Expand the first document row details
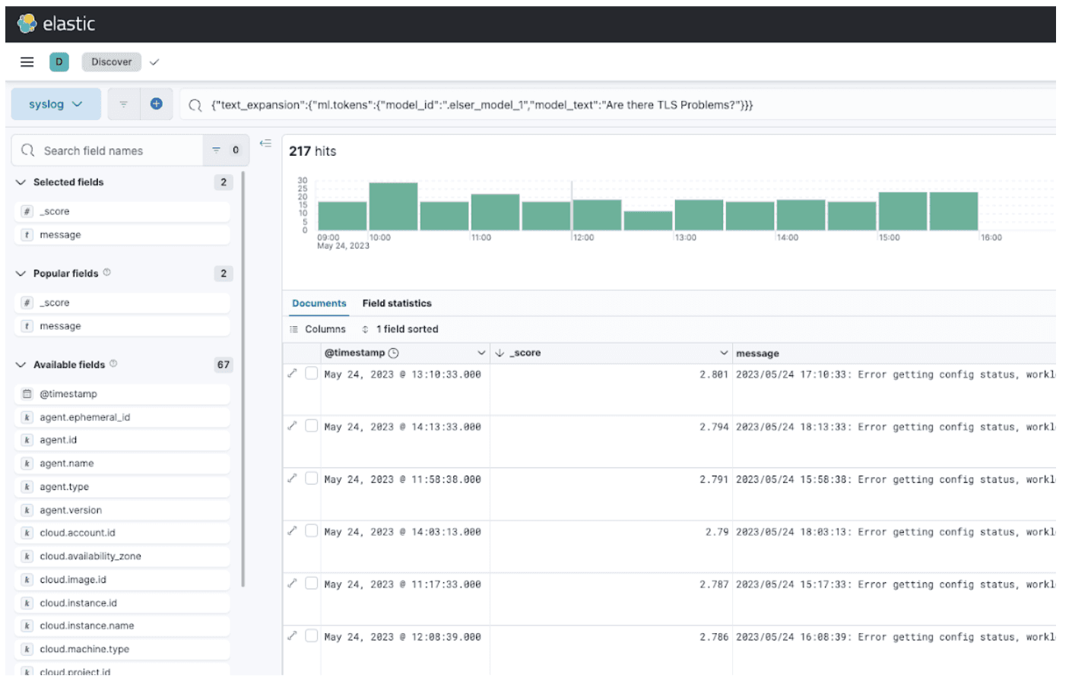Image resolution: width=1072 pixels, height=684 pixels. pos(292,373)
